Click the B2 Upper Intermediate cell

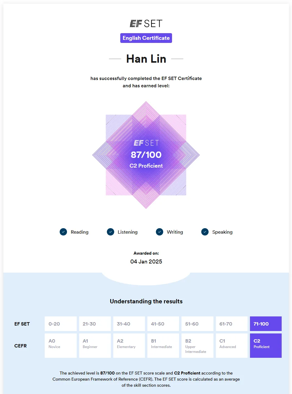click(197, 345)
